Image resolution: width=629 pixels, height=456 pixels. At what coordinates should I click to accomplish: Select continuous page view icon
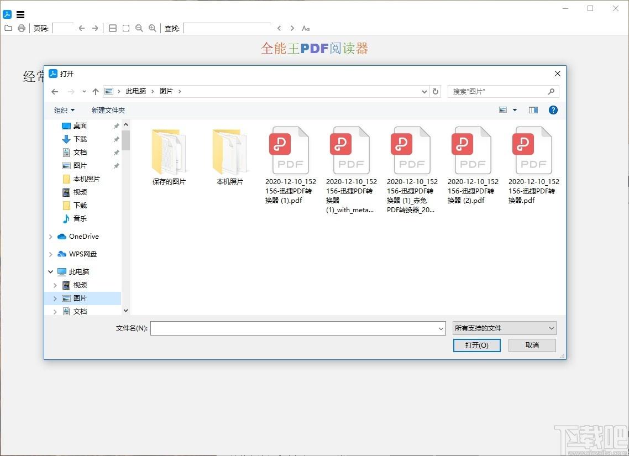point(113,28)
